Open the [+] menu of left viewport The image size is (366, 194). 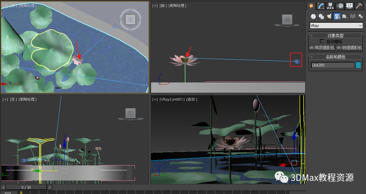(x=5, y=99)
